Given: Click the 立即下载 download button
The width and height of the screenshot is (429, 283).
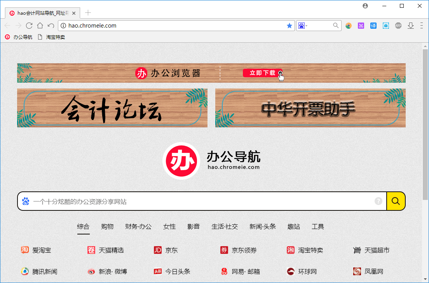Looking at the screenshot, I should pyautogui.click(x=263, y=73).
